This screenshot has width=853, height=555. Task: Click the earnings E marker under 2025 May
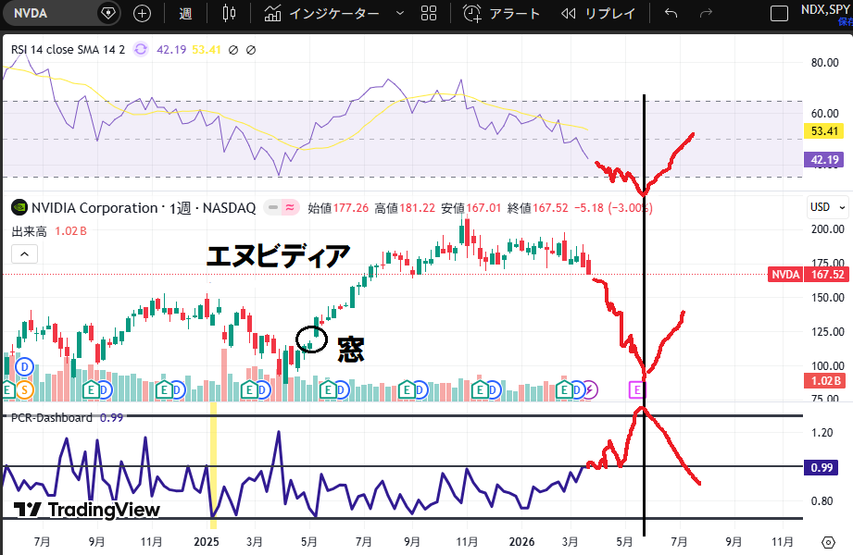[x=328, y=389]
